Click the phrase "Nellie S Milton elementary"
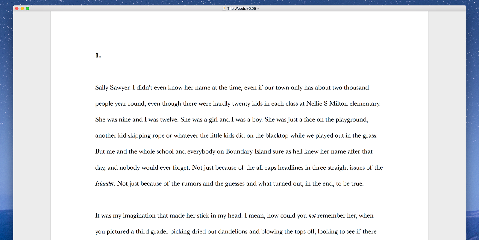479x240 pixels. click(343, 104)
